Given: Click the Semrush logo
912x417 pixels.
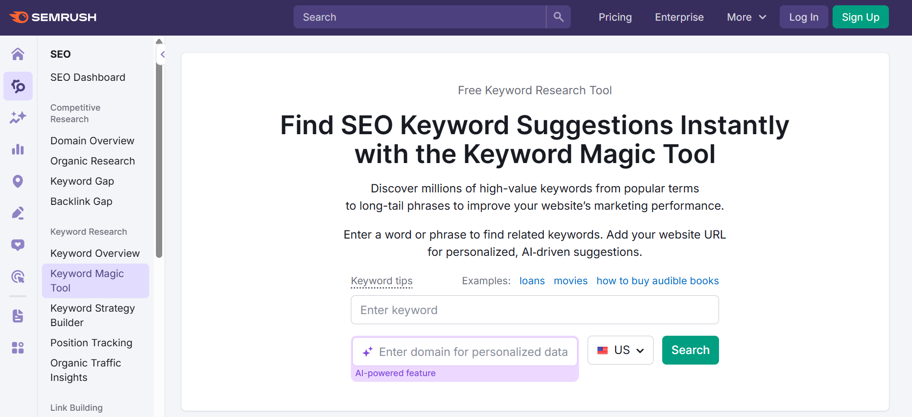Looking at the screenshot, I should click(x=52, y=17).
